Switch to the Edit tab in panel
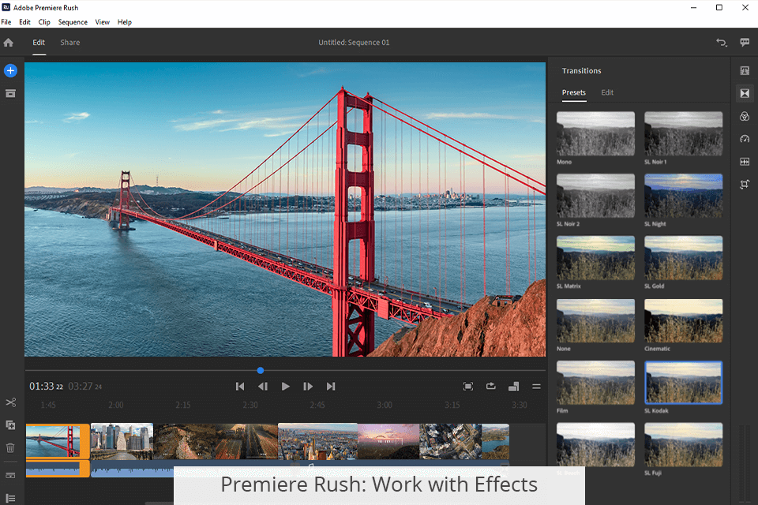 pyautogui.click(x=607, y=92)
